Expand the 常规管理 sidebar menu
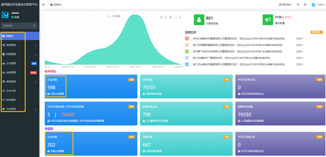This screenshot has width=326, height=157. pyautogui.click(x=20, y=45)
